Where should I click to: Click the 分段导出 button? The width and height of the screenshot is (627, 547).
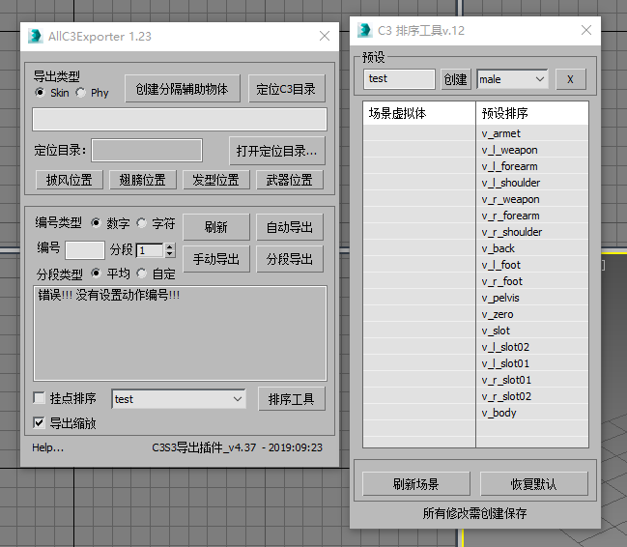click(290, 259)
